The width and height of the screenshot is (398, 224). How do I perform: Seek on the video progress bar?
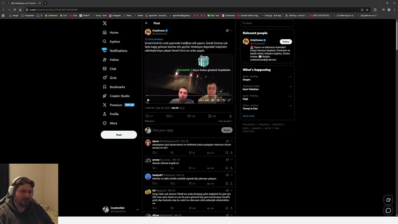[189, 96]
